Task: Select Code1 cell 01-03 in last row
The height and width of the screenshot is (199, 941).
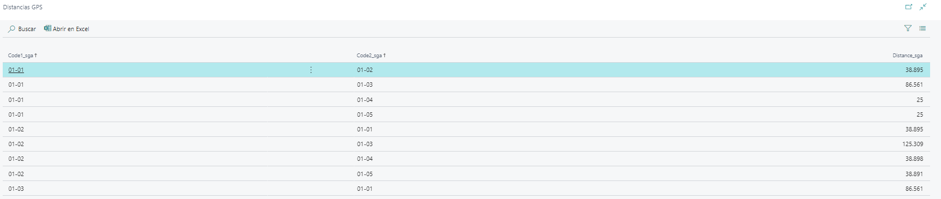Action: (x=16, y=189)
